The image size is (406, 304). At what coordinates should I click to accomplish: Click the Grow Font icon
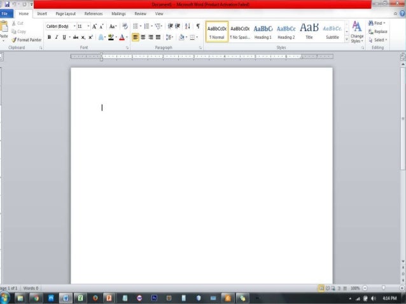(x=95, y=27)
